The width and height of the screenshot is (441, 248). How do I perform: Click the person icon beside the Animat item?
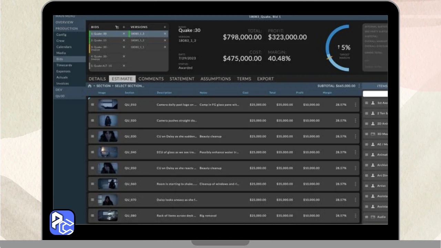point(373,155)
